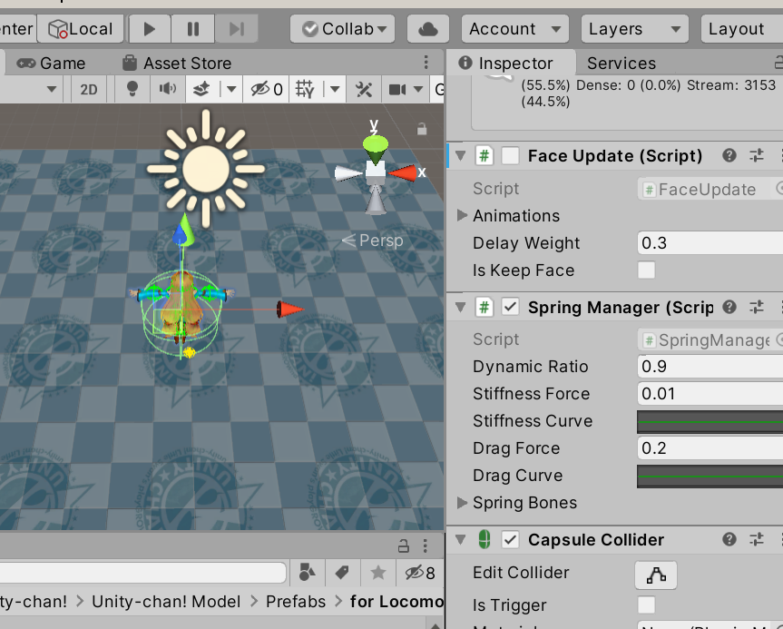The width and height of the screenshot is (783, 629).
Task: Tick the Is Trigger checkbox
Action: click(x=646, y=605)
